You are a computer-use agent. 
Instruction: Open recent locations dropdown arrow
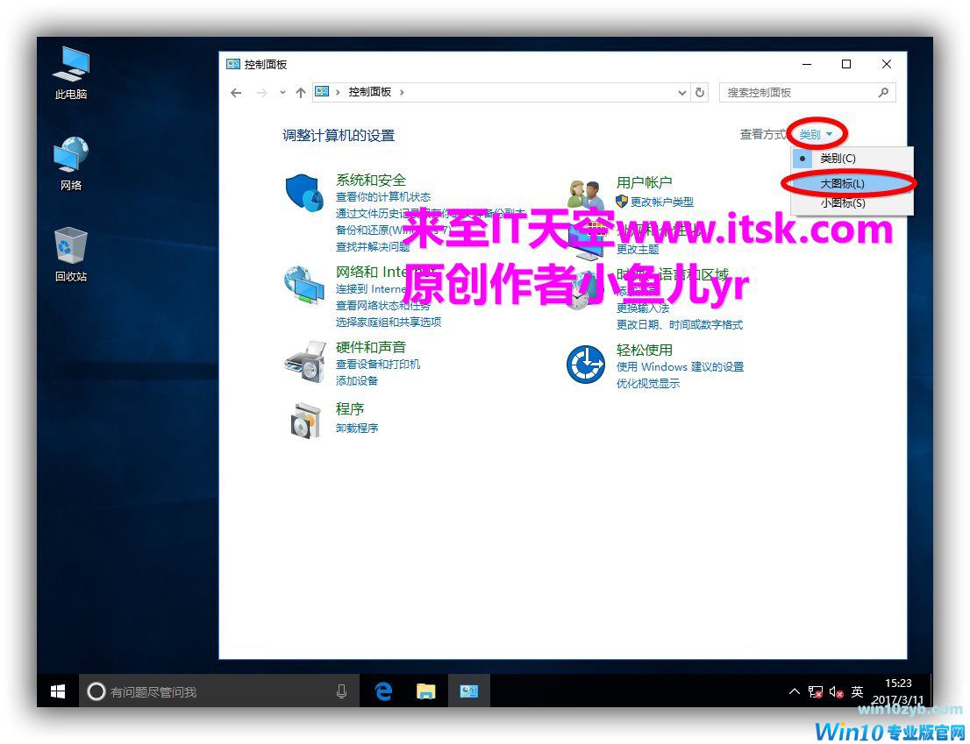(282, 93)
